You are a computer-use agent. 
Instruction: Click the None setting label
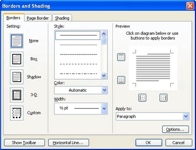[x=33, y=41]
